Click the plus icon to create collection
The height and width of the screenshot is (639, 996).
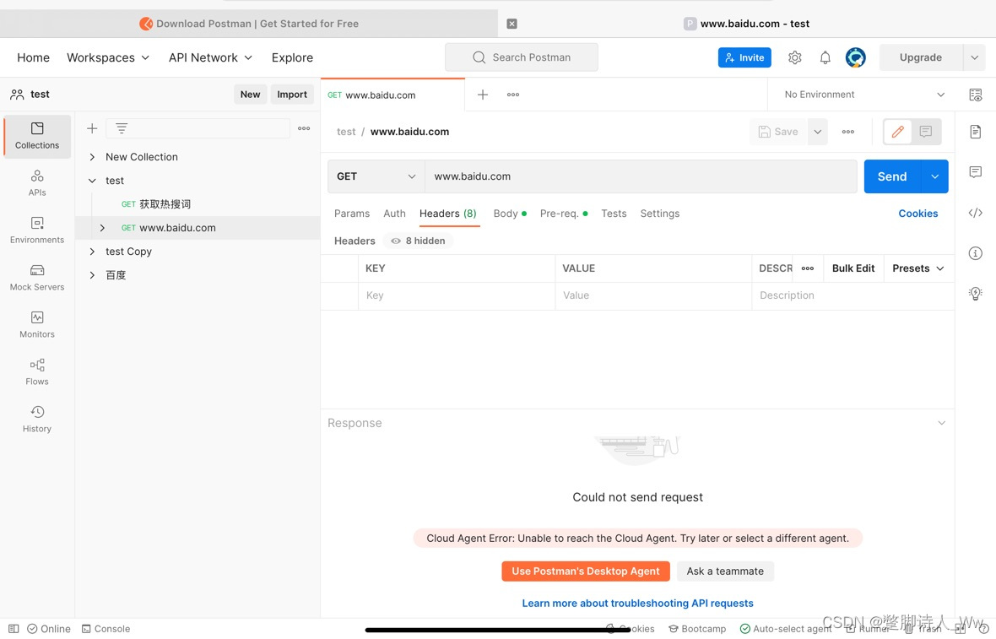[92, 128]
